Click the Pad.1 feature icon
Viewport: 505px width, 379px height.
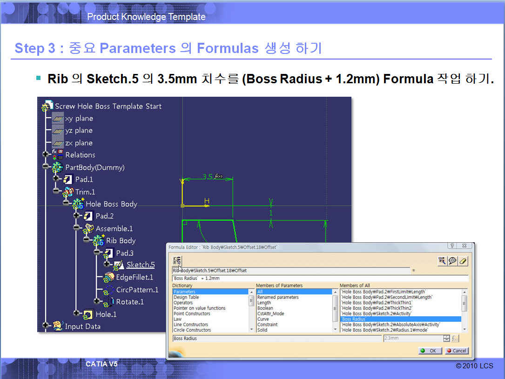click(x=68, y=180)
